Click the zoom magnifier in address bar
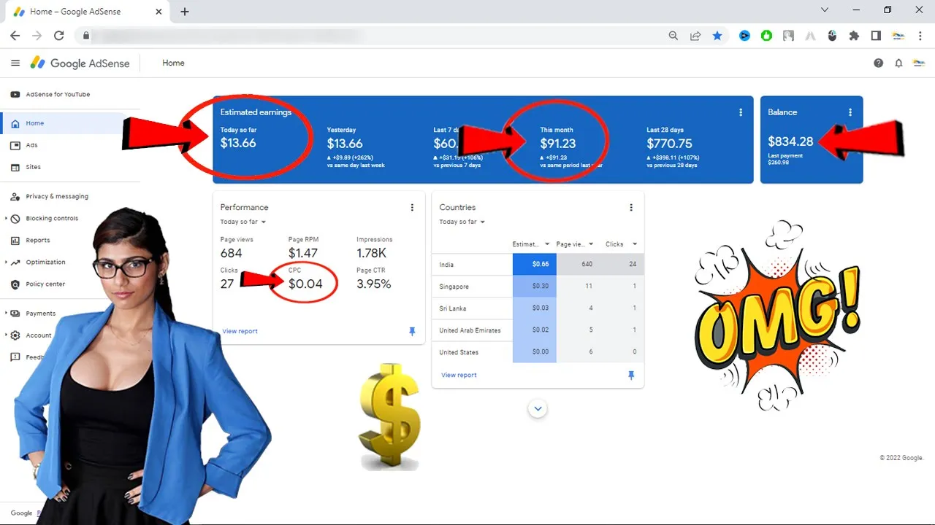Screen dimensions: 935x525 [x=673, y=35]
